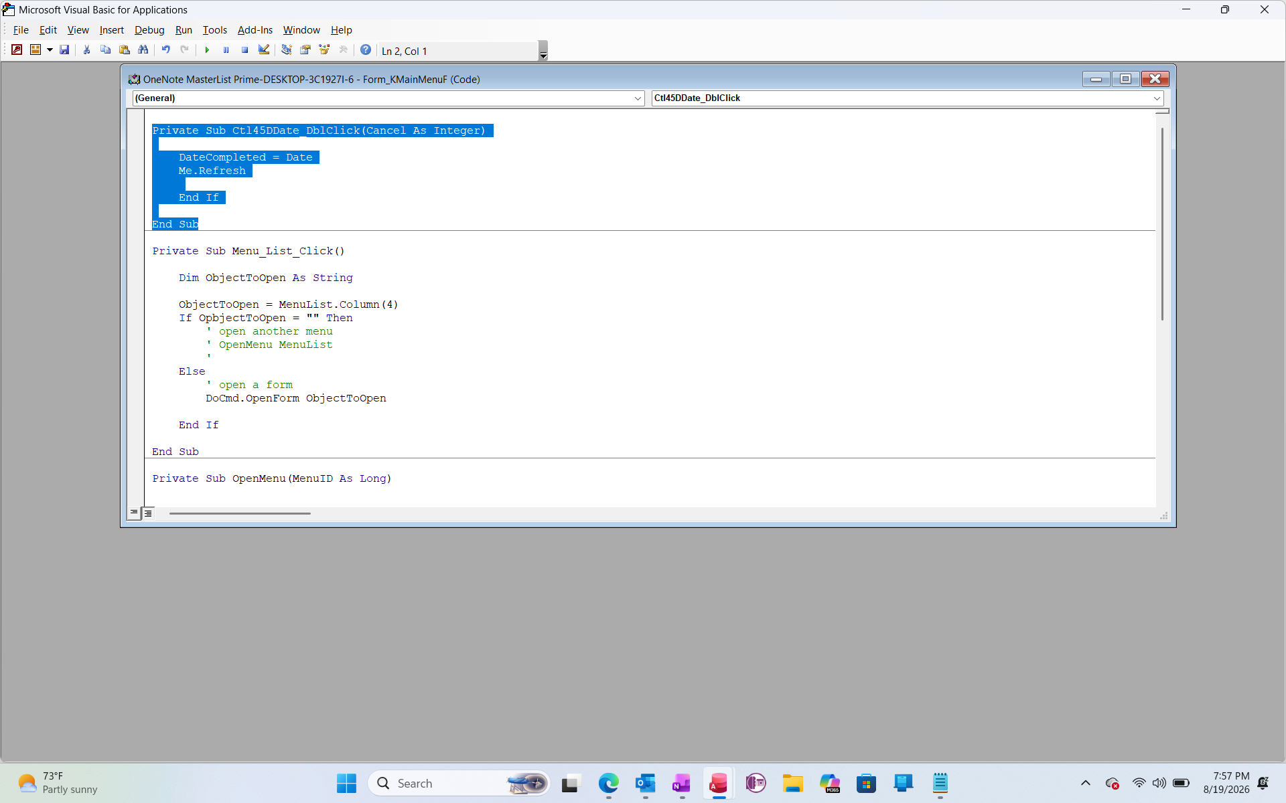Open the Tools menu
This screenshot has height=803, width=1286.
[x=215, y=30]
